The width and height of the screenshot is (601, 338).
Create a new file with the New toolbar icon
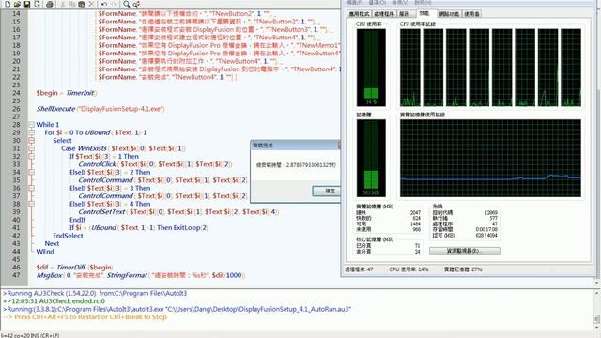point(8,4)
